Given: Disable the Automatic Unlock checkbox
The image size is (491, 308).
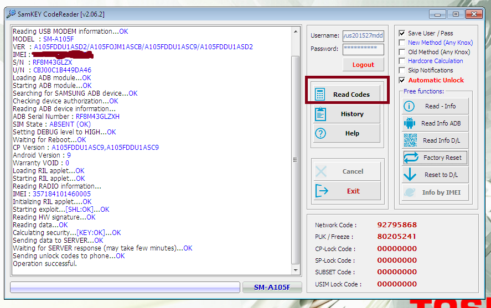Looking at the screenshot, I should (402, 80).
